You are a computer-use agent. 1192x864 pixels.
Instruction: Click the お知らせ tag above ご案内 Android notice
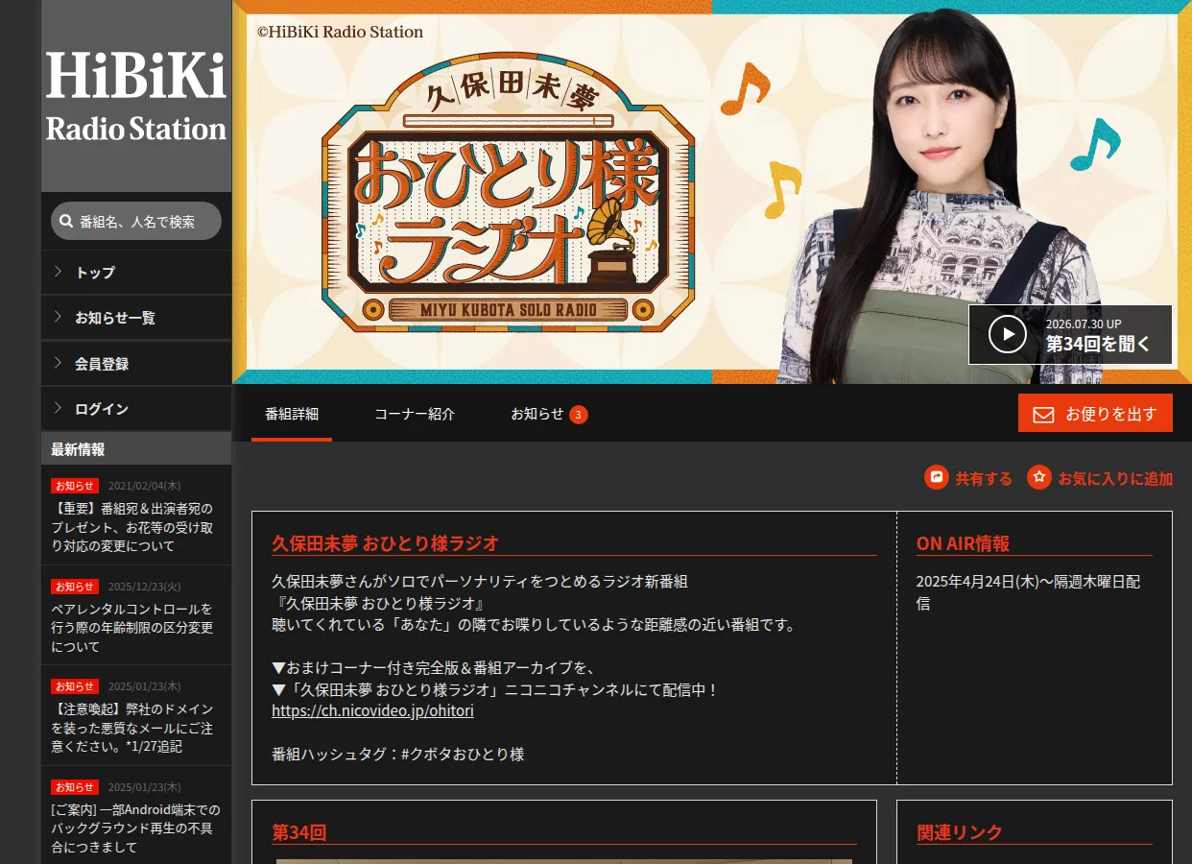pyautogui.click(x=75, y=787)
